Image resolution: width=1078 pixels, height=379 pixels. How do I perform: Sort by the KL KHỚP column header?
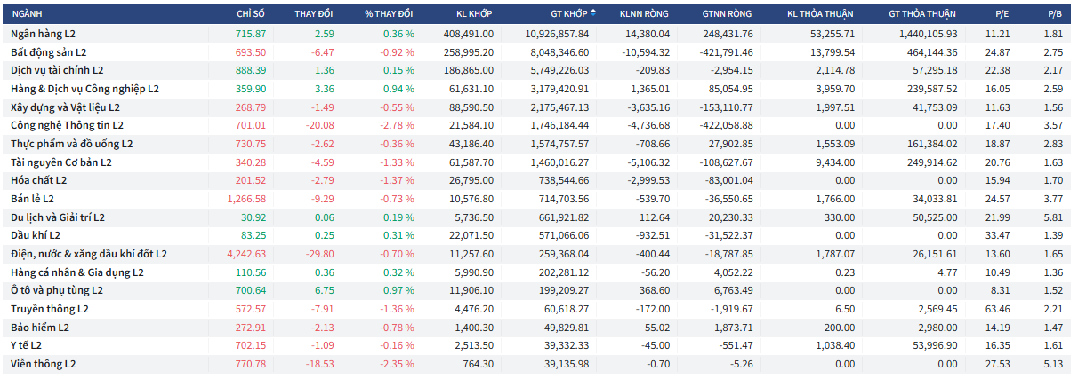pos(475,14)
